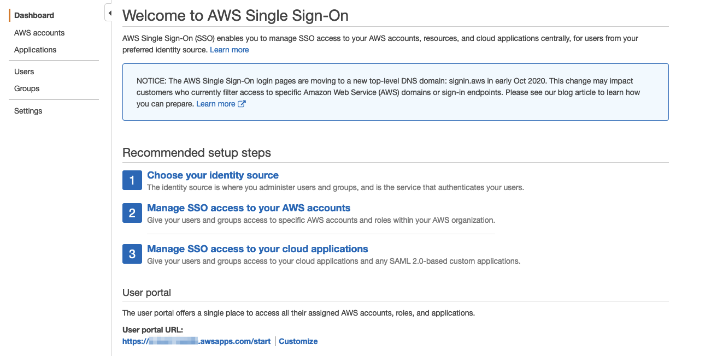The height and width of the screenshot is (356, 723).
Task: Open the Dashboard section in the sidebar
Action: point(33,15)
